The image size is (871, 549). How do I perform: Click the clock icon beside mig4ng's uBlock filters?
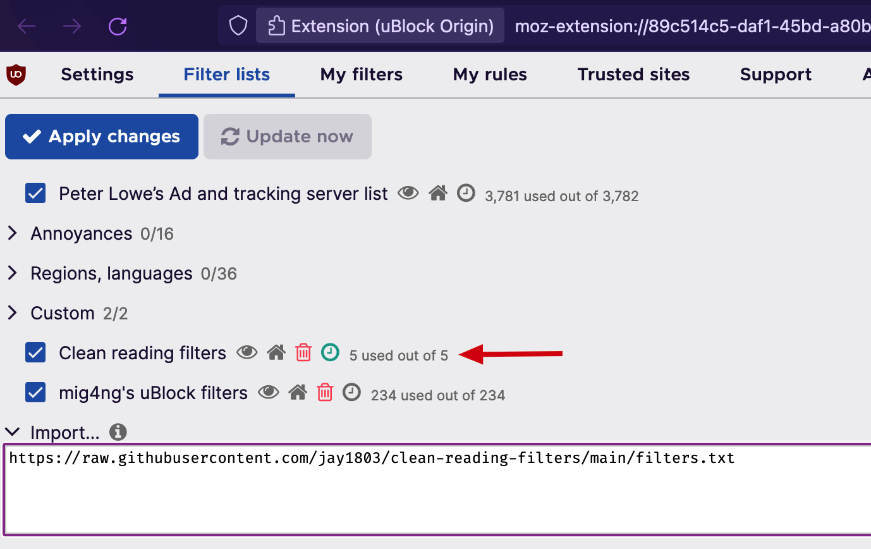tap(351, 392)
